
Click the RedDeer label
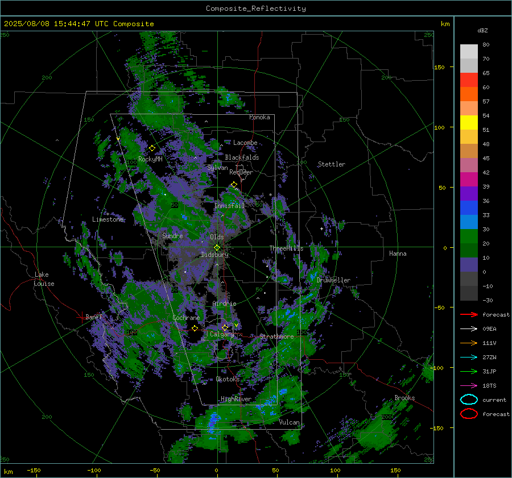241,172
